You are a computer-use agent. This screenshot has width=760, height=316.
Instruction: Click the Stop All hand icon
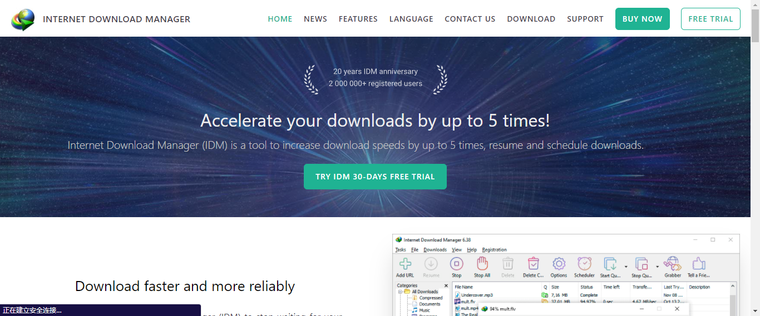[x=482, y=264]
